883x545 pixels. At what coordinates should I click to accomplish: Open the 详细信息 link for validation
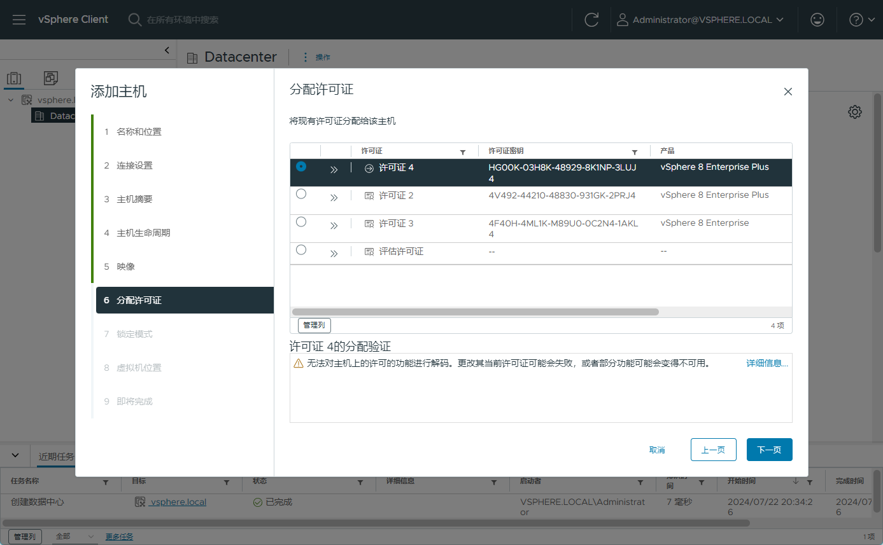pos(767,363)
